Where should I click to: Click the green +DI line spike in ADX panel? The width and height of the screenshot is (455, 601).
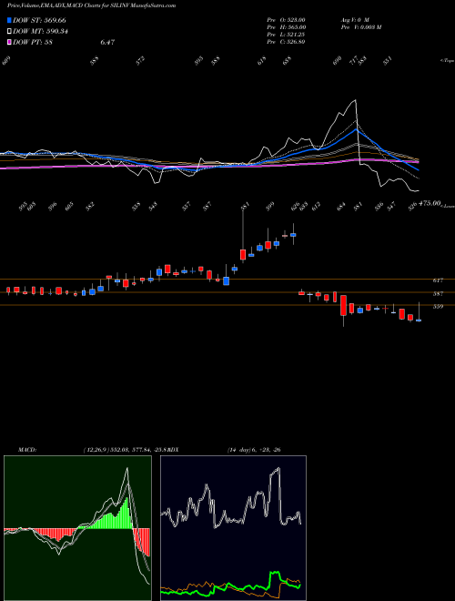[275, 574]
